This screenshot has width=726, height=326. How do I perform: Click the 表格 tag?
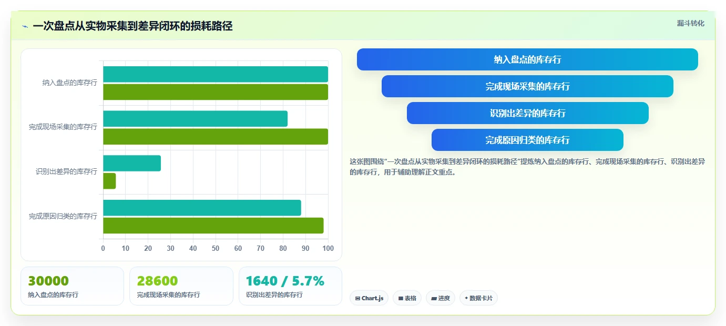coord(407,298)
